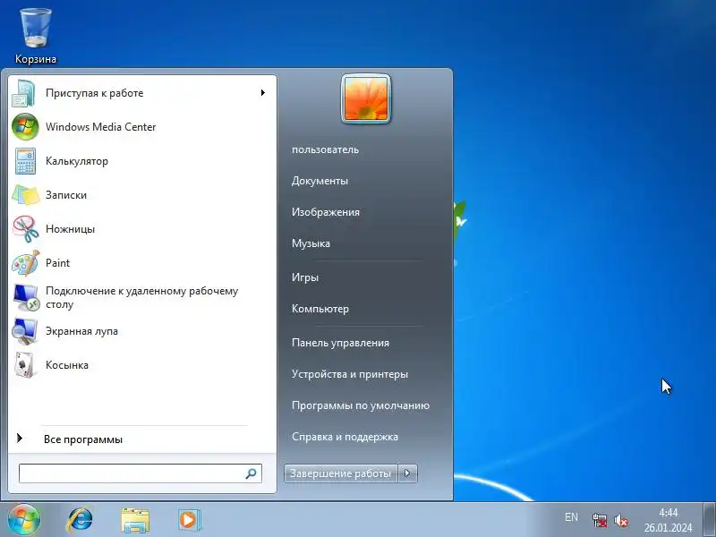Select the Ножницы text label

pos(70,229)
